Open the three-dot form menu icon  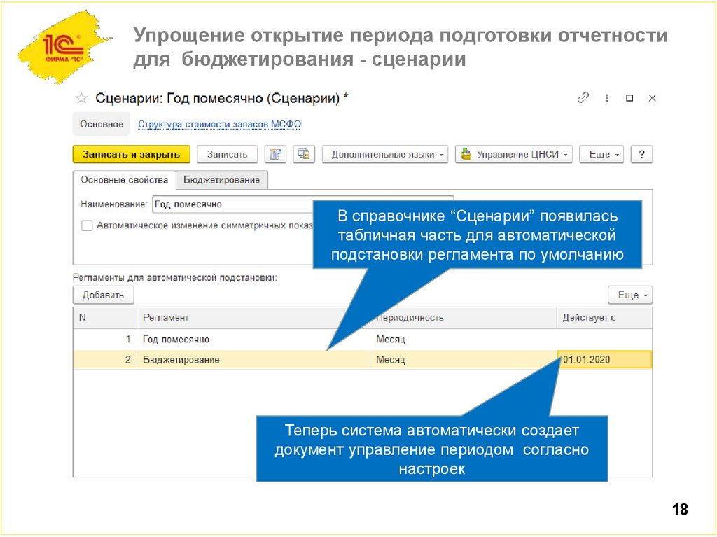coord(607,98)
